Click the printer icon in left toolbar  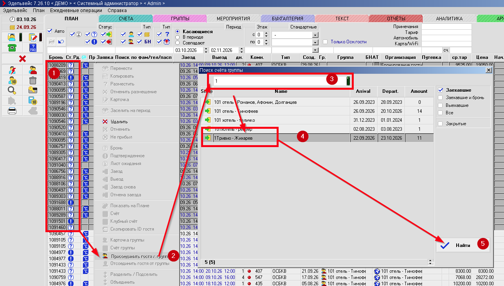tap(12, 111)
